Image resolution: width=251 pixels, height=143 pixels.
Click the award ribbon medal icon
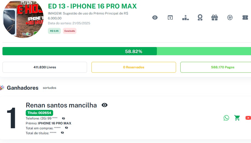[200, 18]
